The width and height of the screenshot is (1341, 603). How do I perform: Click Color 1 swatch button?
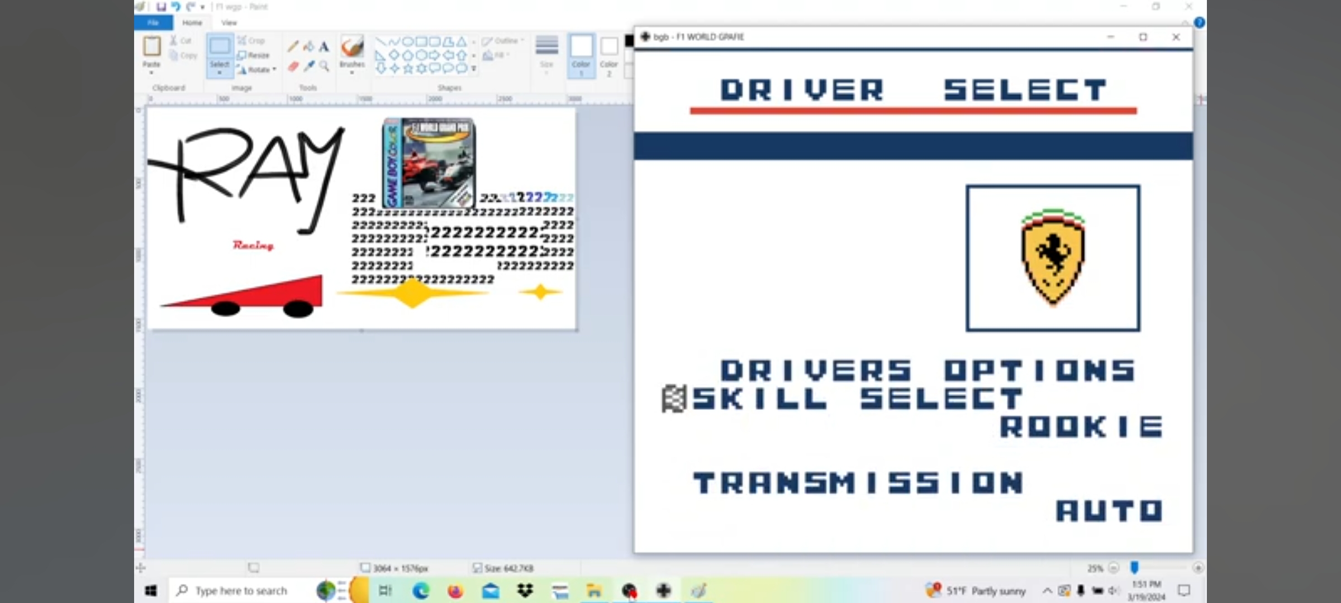coord(581,55)
